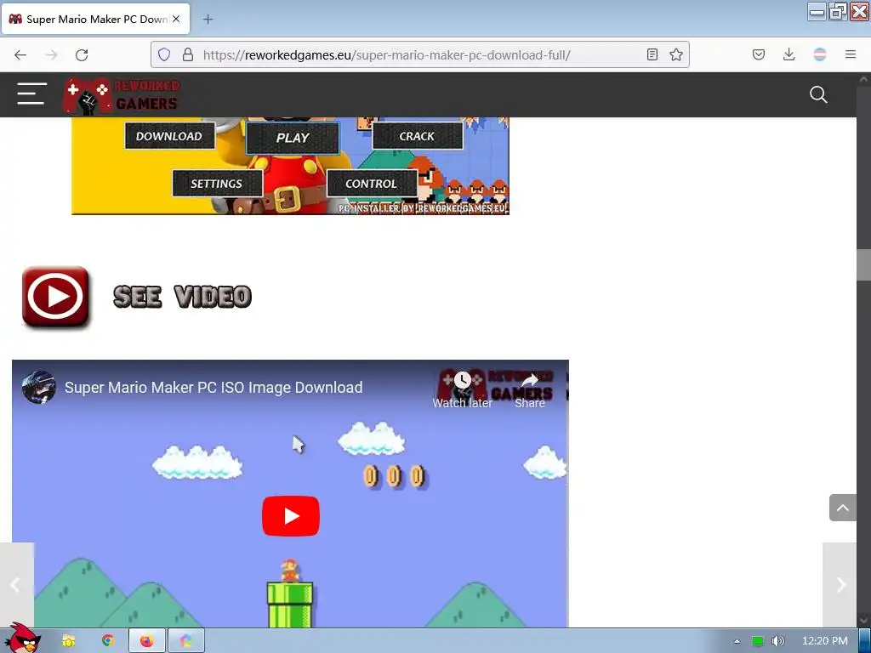Open a new browser tab
Image resolution: width=871 pixels, height=653 pixels.
[x=208, y=20]
